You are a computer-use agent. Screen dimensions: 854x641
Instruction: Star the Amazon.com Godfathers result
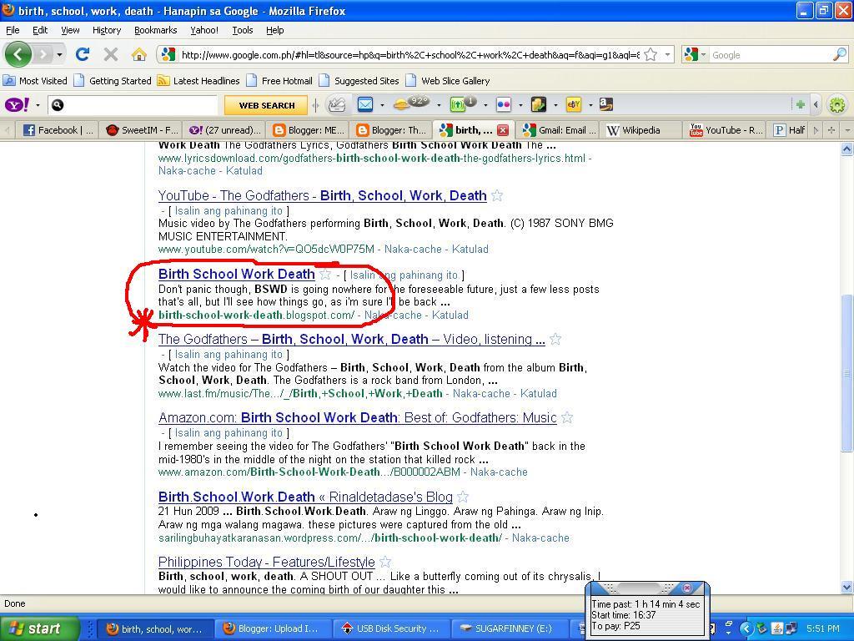pos(567,418)
